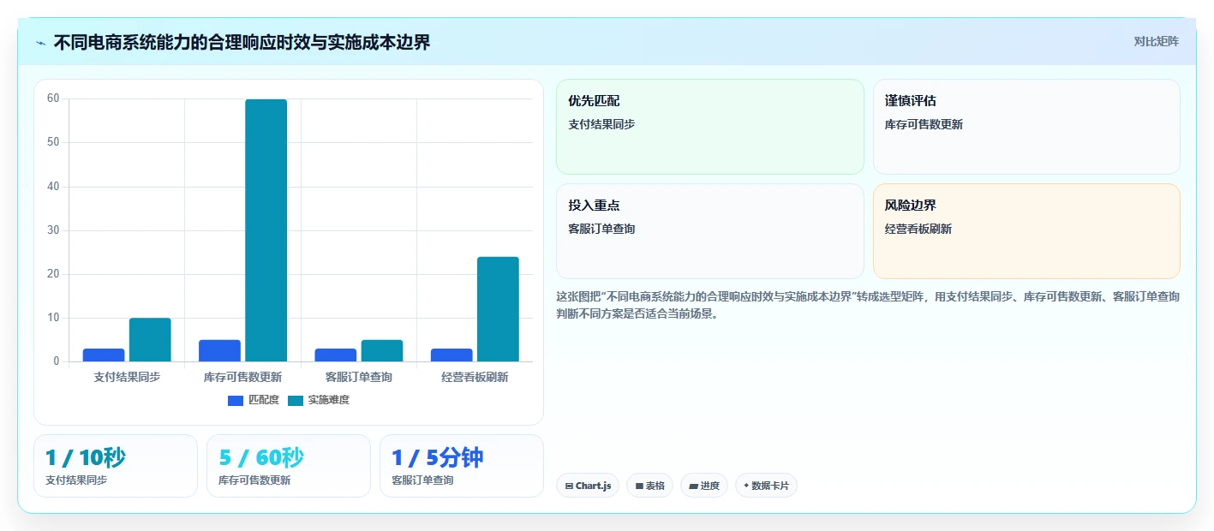Image resolution: width=1214 pixels, height=531 pixels.
Task: Click 支付结果同步 caption under 1 / 10秒
Action: 76,480
